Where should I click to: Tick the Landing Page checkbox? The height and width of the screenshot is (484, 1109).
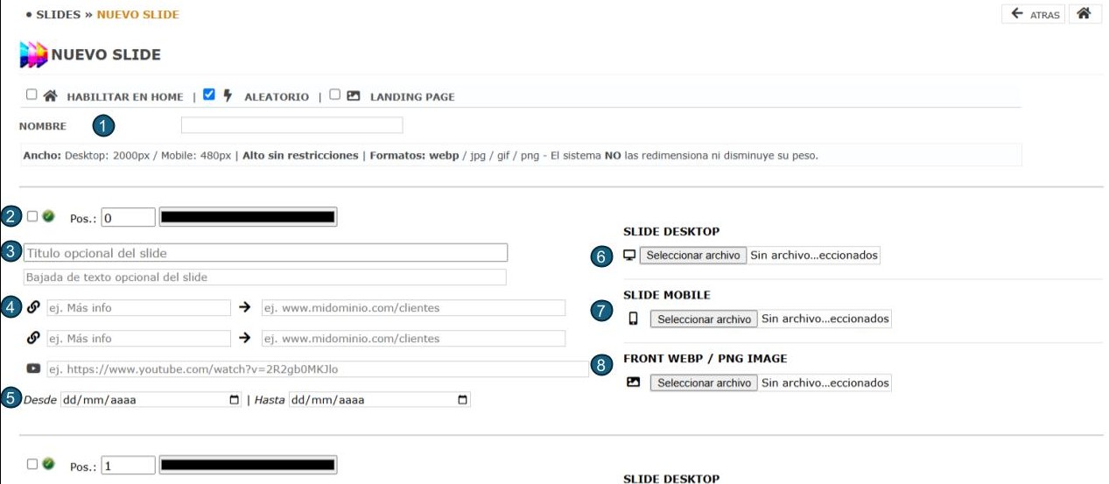334,95
